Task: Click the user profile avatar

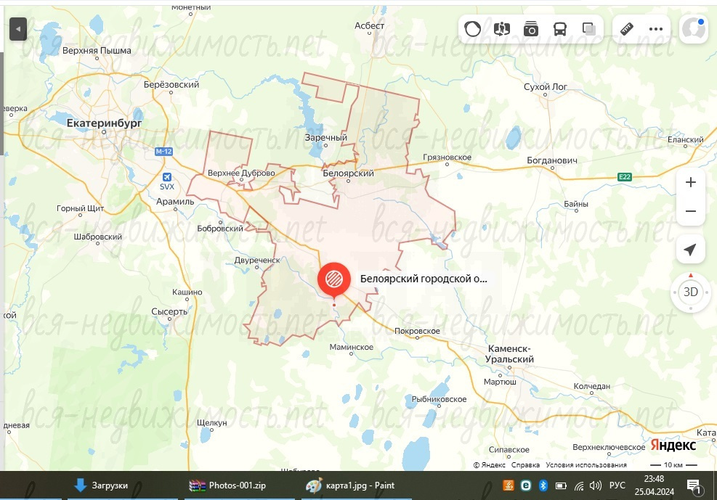Action: click(693, 29)
